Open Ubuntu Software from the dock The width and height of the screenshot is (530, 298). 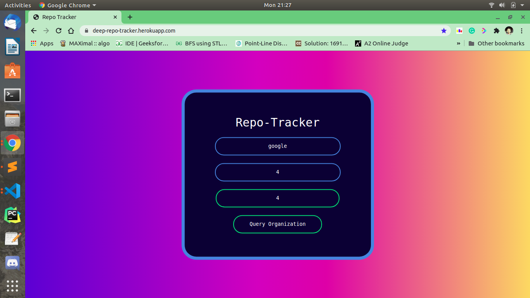coord(12,71)
